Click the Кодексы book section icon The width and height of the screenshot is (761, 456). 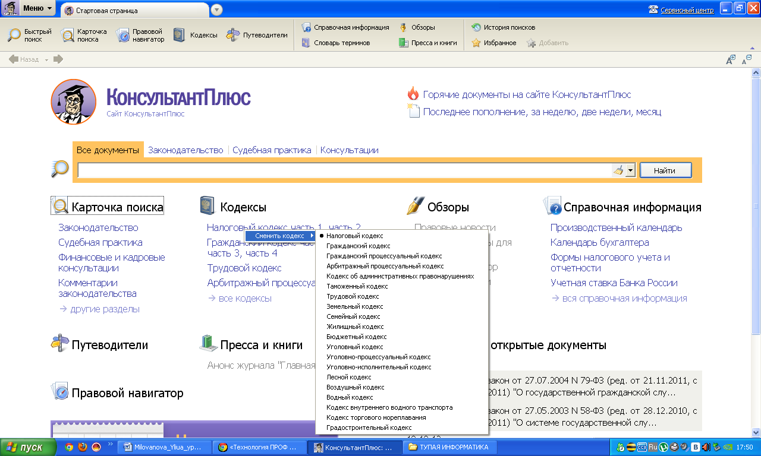pos(207,206)
